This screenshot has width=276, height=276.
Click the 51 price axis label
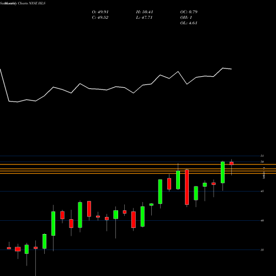coord(262,156)
